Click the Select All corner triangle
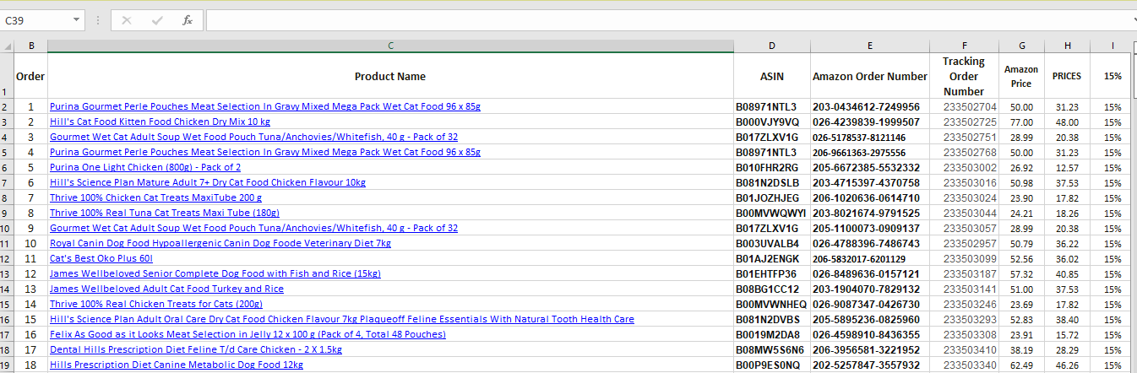Viewport: 1137px width, 373px height. [x=8, y=46]
